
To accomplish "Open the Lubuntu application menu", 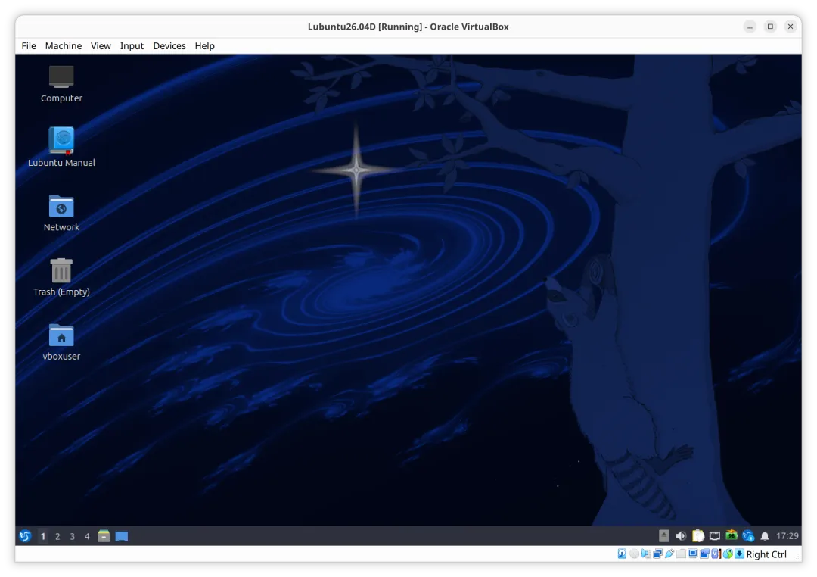I will pos(25,536).
